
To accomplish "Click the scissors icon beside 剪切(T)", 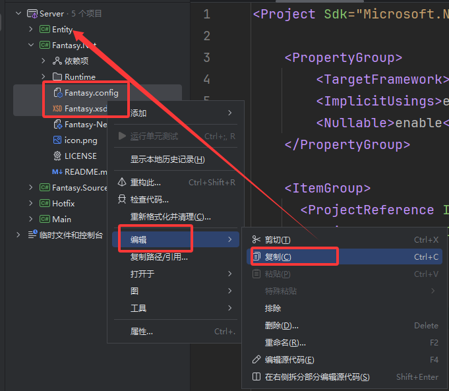I will (256, 239).
